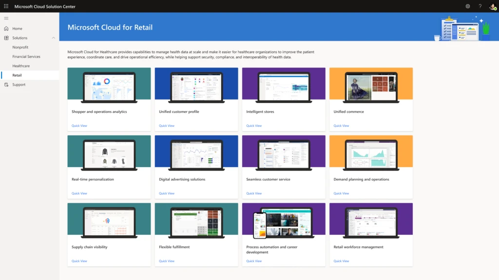The height and width of the screenshot is (280, 499).
Task: Click the Seamless customer service card
Action: [x=283, y=166]
